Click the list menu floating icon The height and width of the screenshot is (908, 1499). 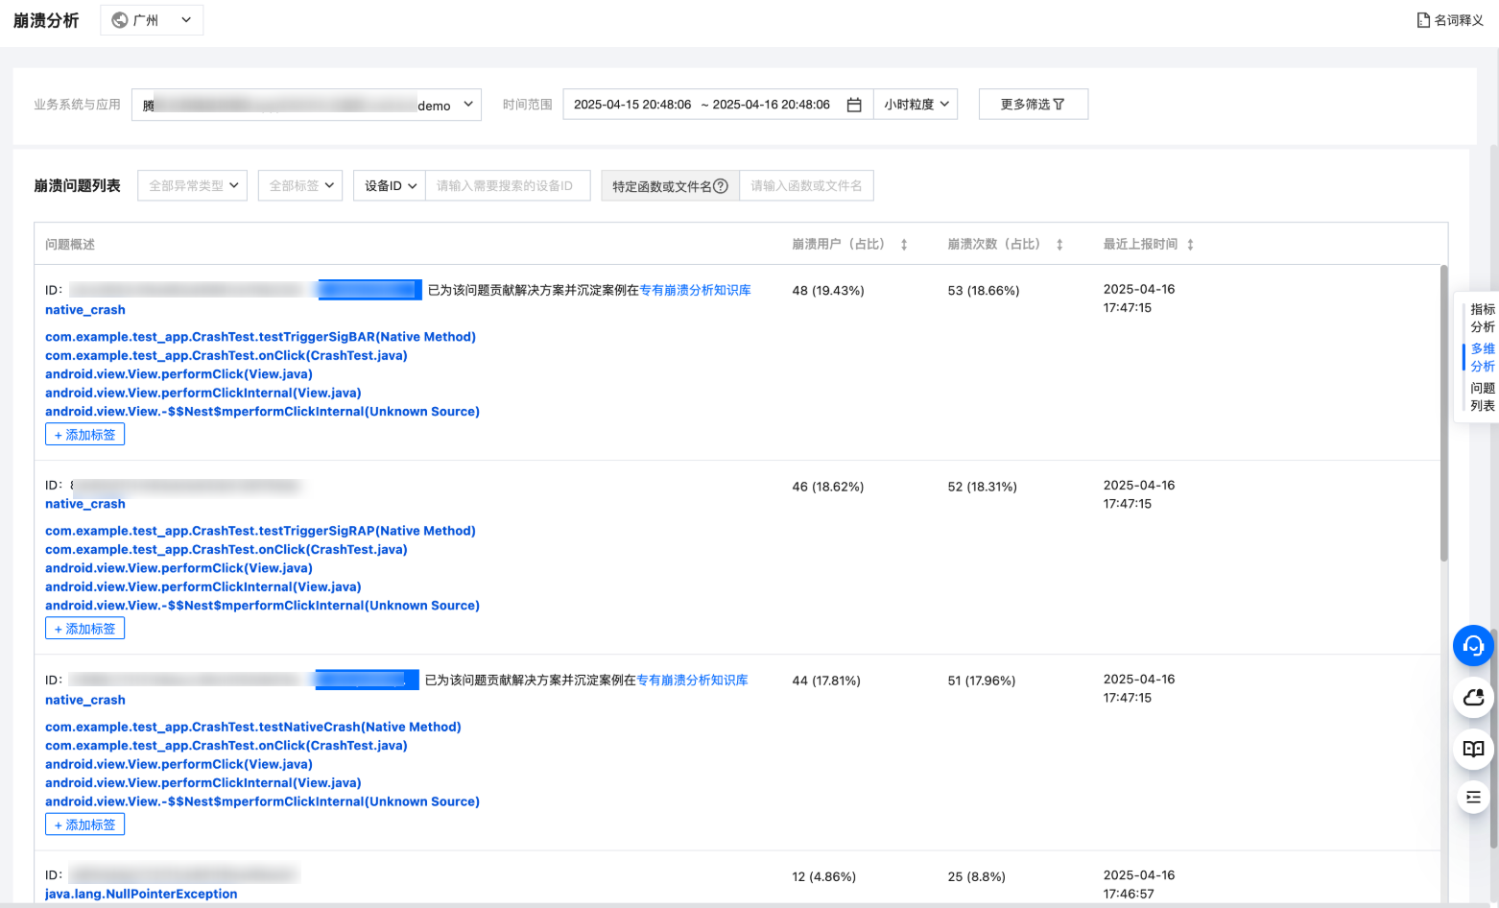click(x=1473, y=798)
